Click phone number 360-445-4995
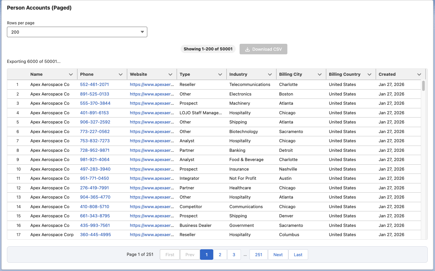 pyautogui.click(x=95, y=235)
